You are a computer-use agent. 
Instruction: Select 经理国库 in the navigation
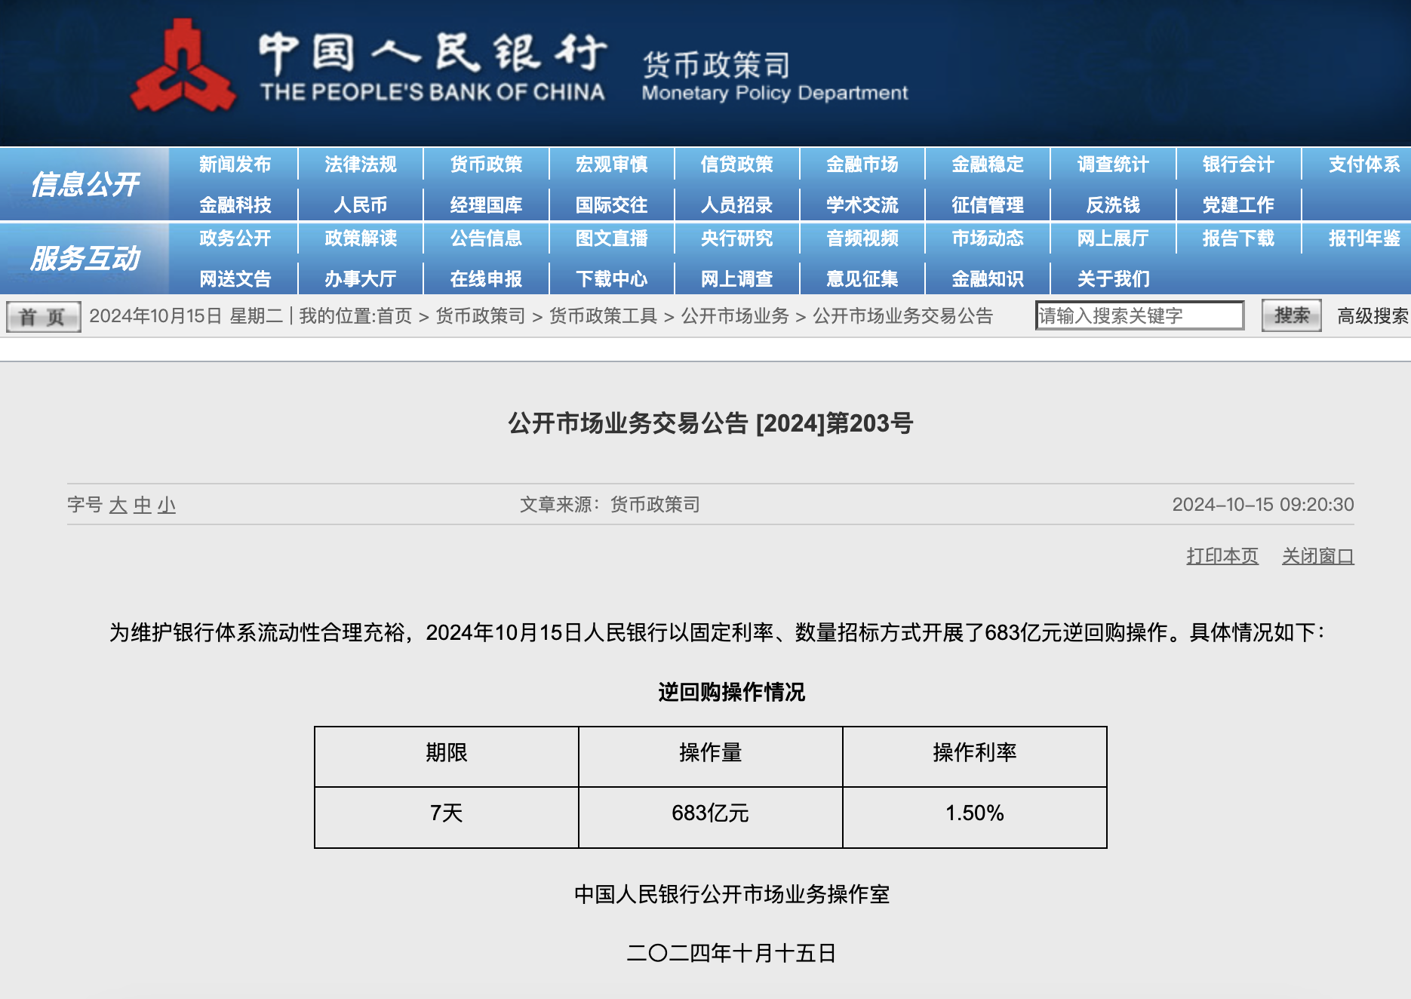coord(486,204)
